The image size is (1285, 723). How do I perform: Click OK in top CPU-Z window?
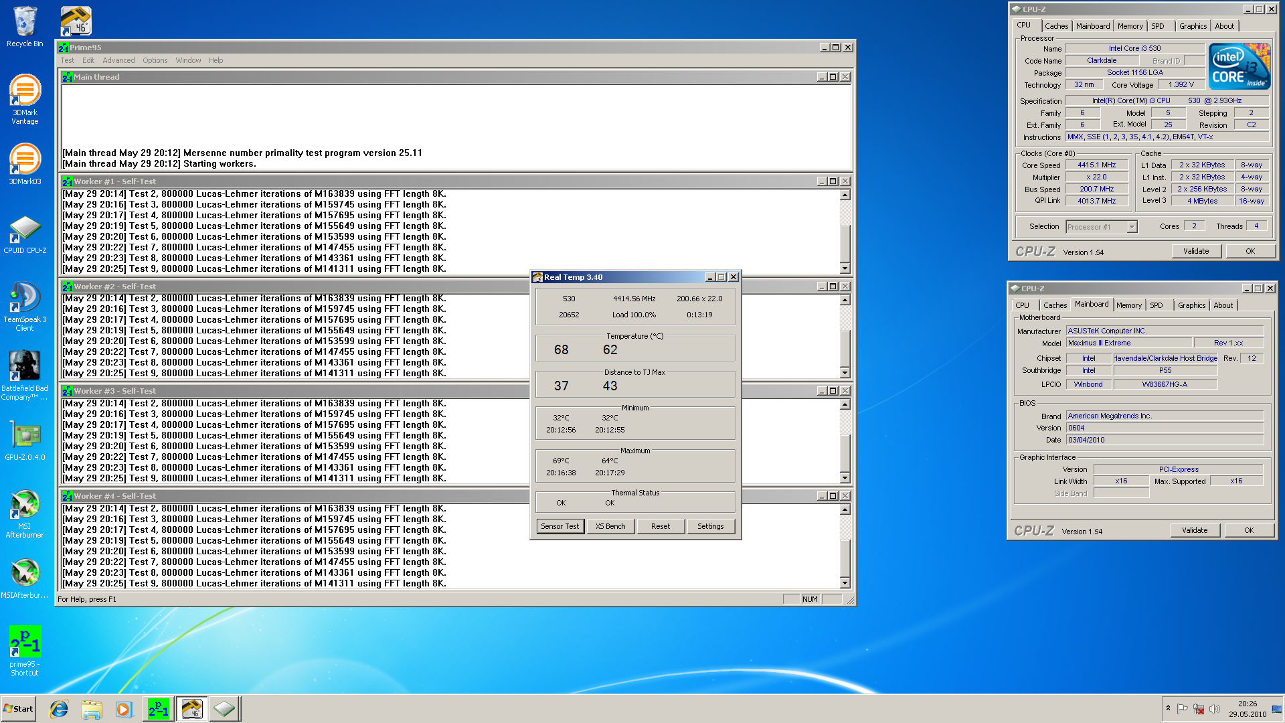(x=1250, y=251)
